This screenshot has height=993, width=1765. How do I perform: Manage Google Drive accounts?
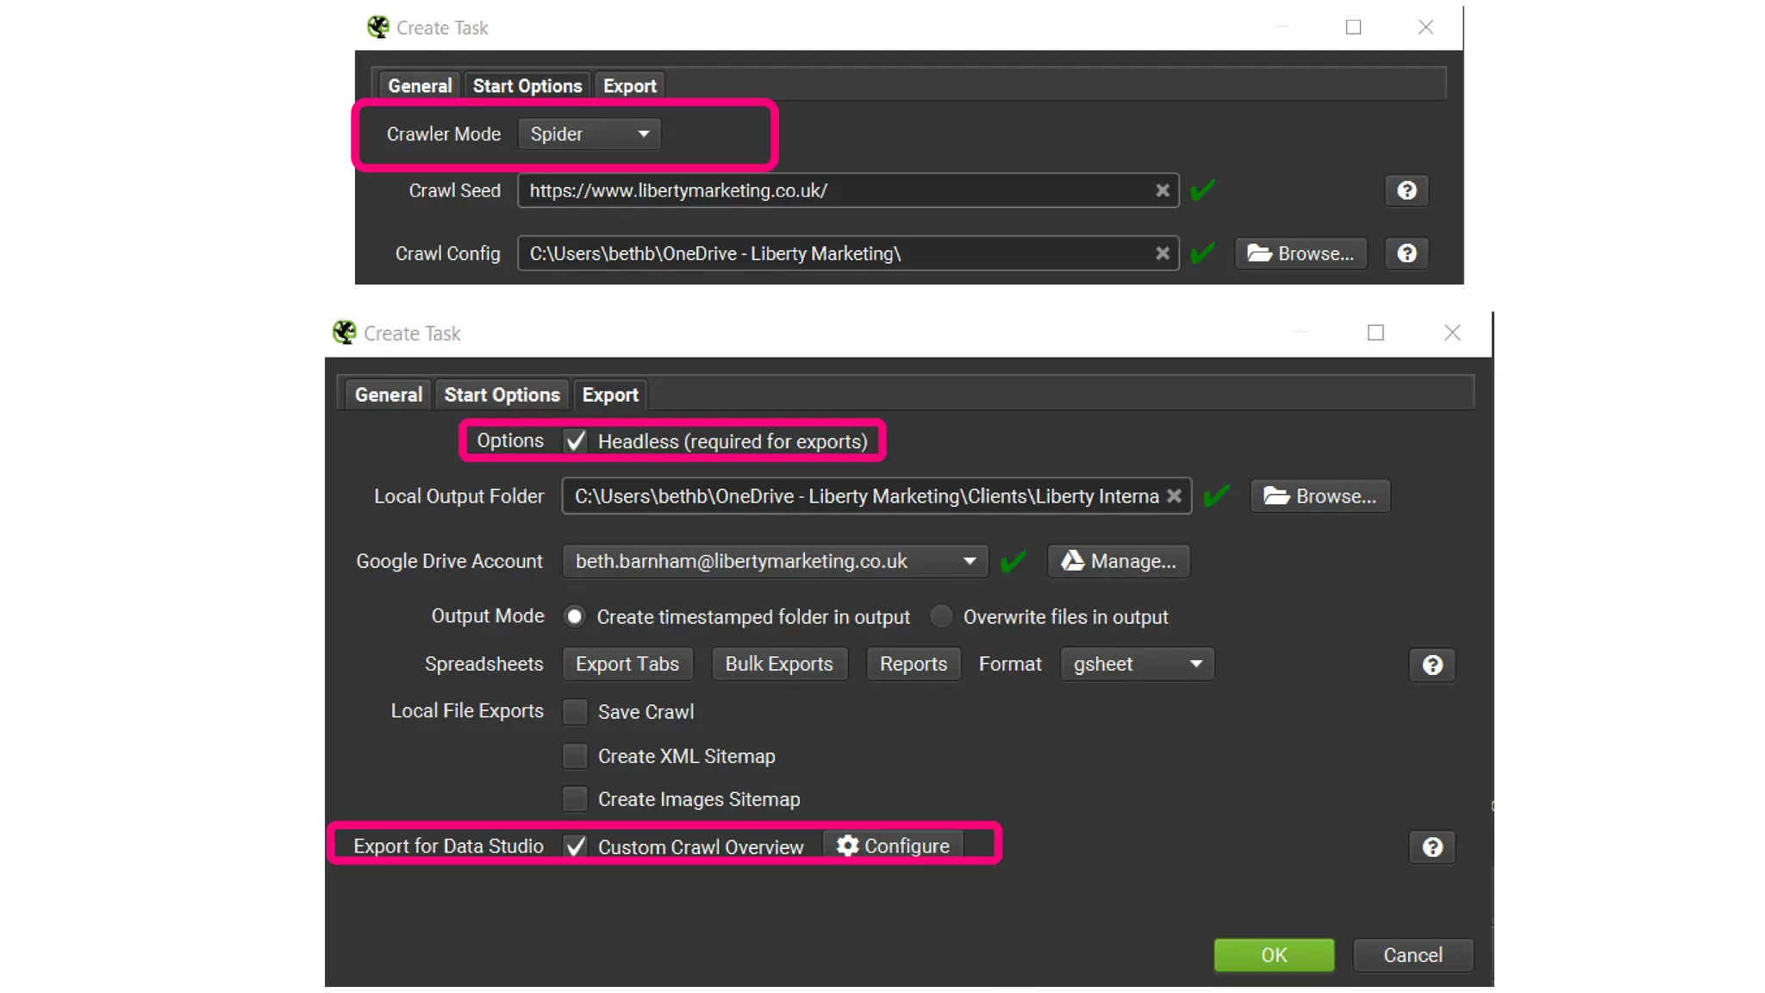[x=1118, y=561]
